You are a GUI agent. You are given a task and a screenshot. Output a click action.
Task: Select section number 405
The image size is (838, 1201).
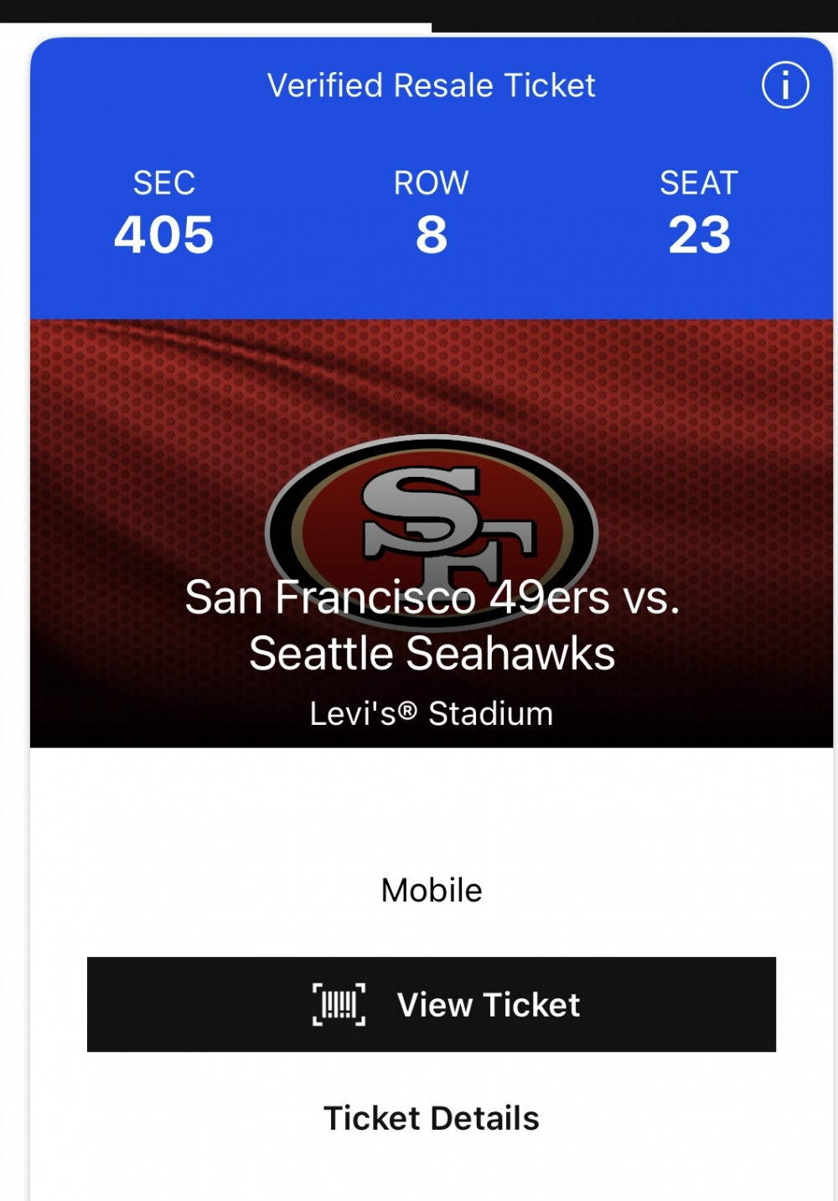tap(164, 235)
